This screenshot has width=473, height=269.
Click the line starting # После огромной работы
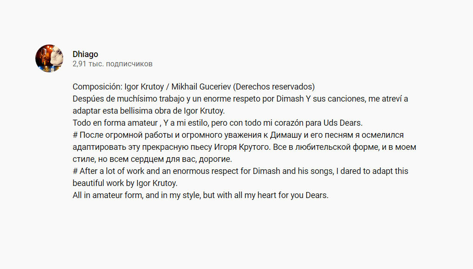[238, 135]
